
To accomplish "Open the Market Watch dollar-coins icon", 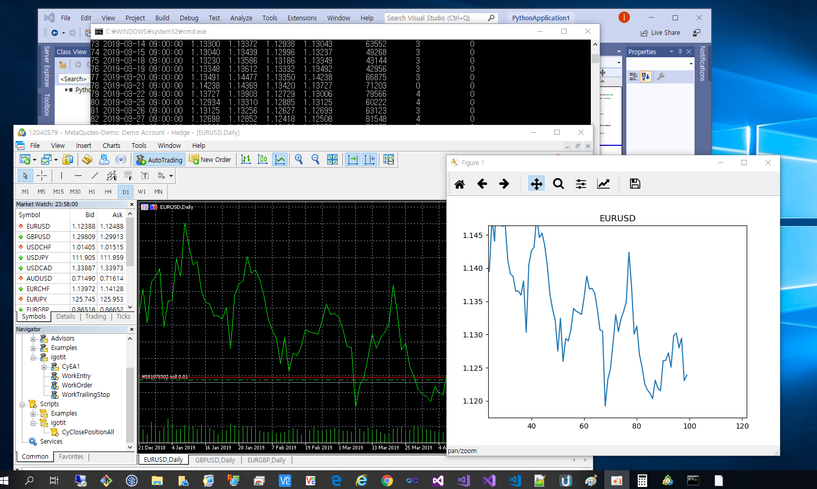I will [x=68, y=159].
